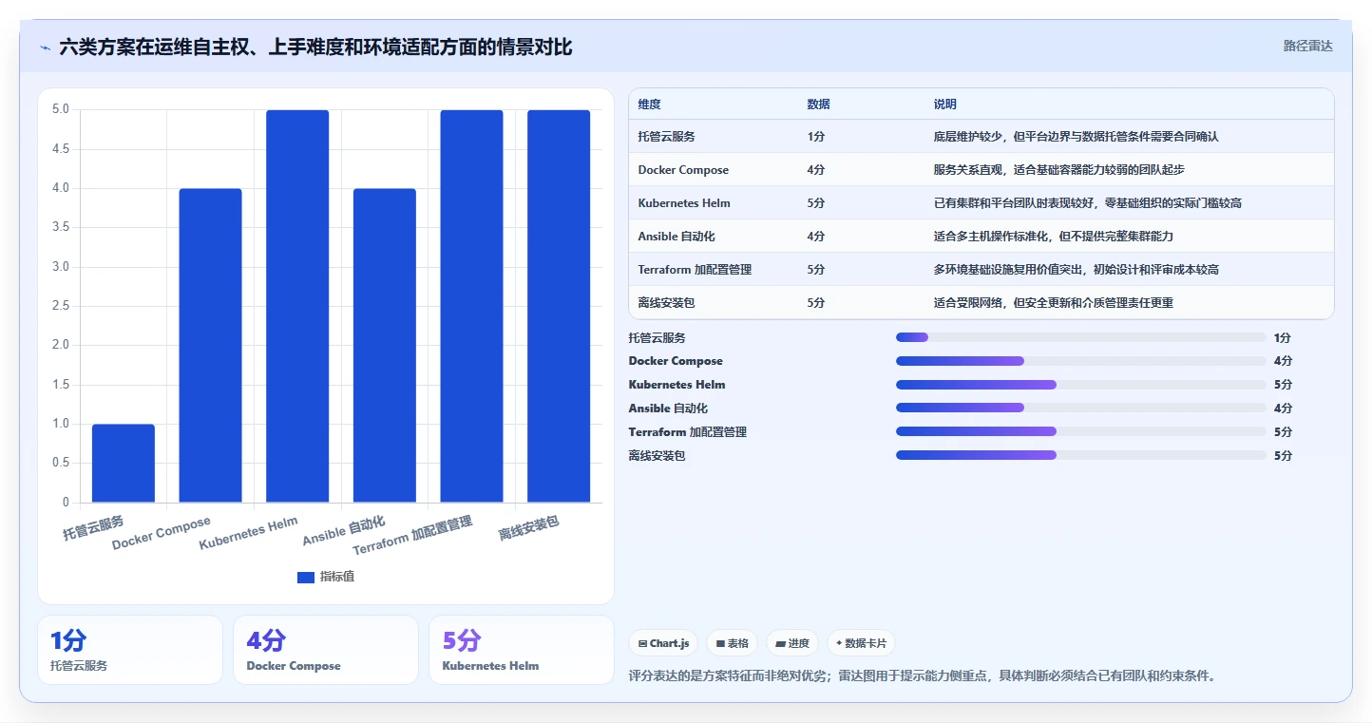Open the 5分 Kubernetes Helm data card

(522, 650)
